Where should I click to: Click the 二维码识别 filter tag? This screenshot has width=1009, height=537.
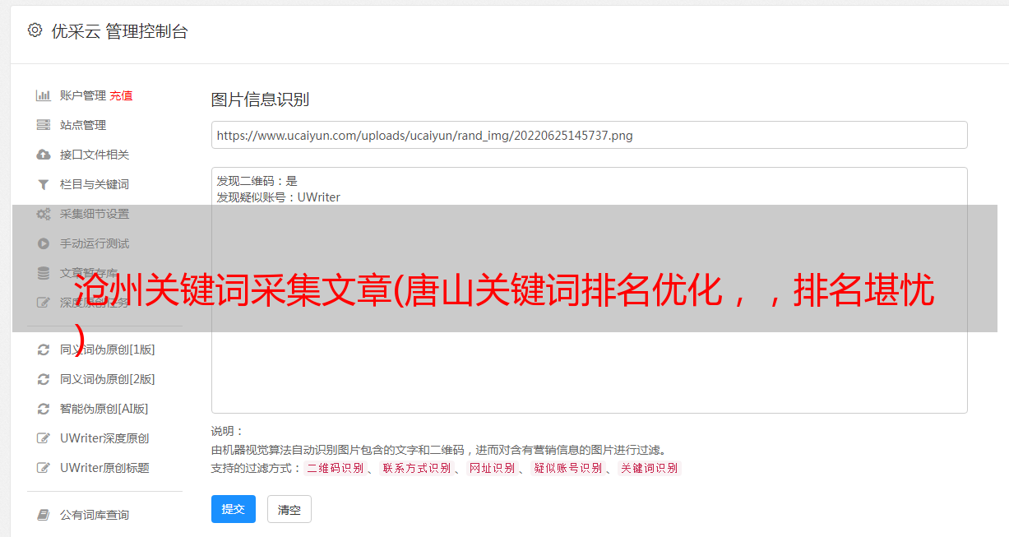click(x=335, y=468)
